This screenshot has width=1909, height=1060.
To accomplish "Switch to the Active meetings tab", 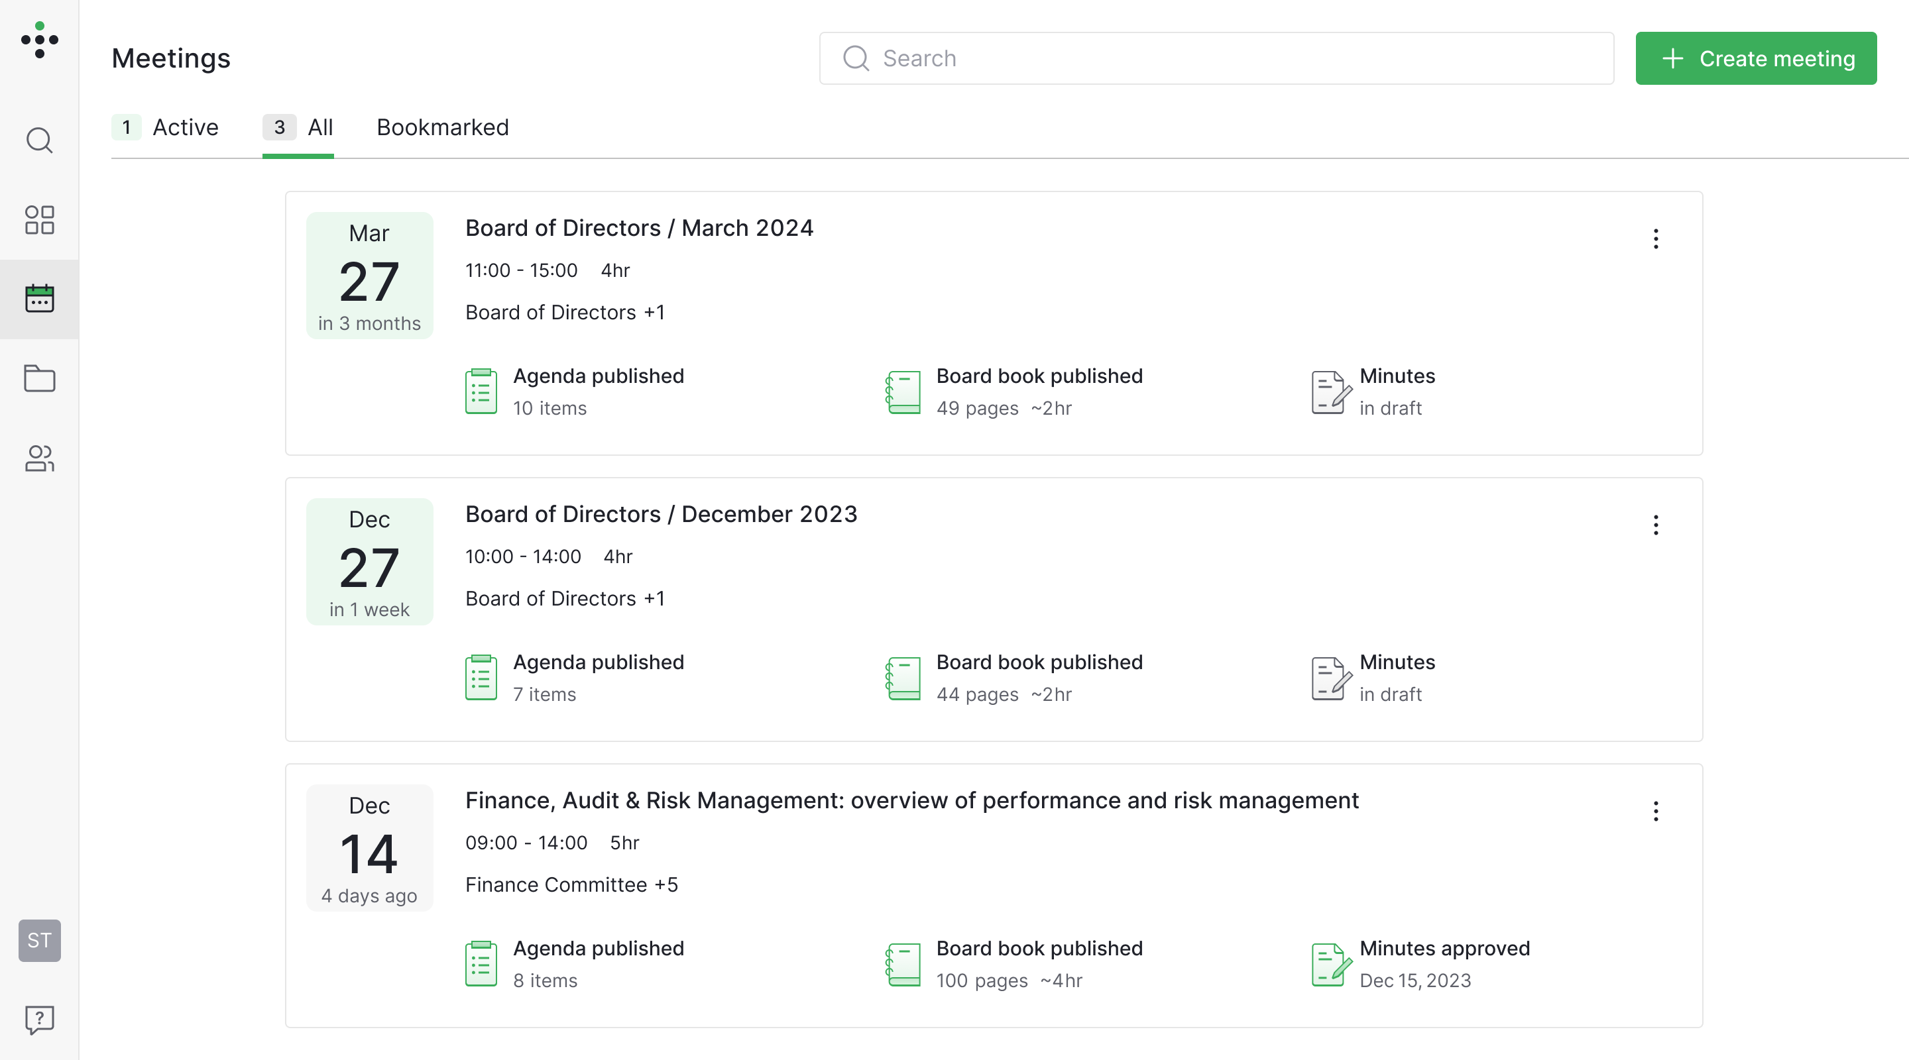I will tap(184, 127).
